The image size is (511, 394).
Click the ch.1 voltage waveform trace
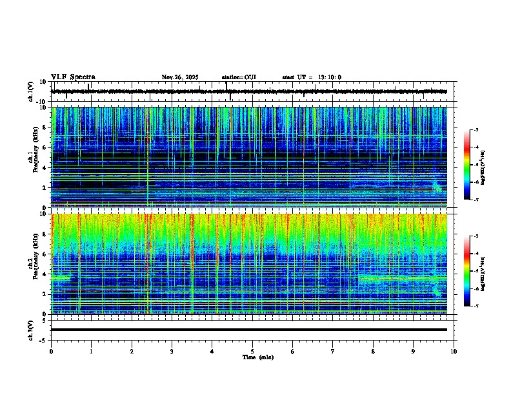(x=249, y=91)
